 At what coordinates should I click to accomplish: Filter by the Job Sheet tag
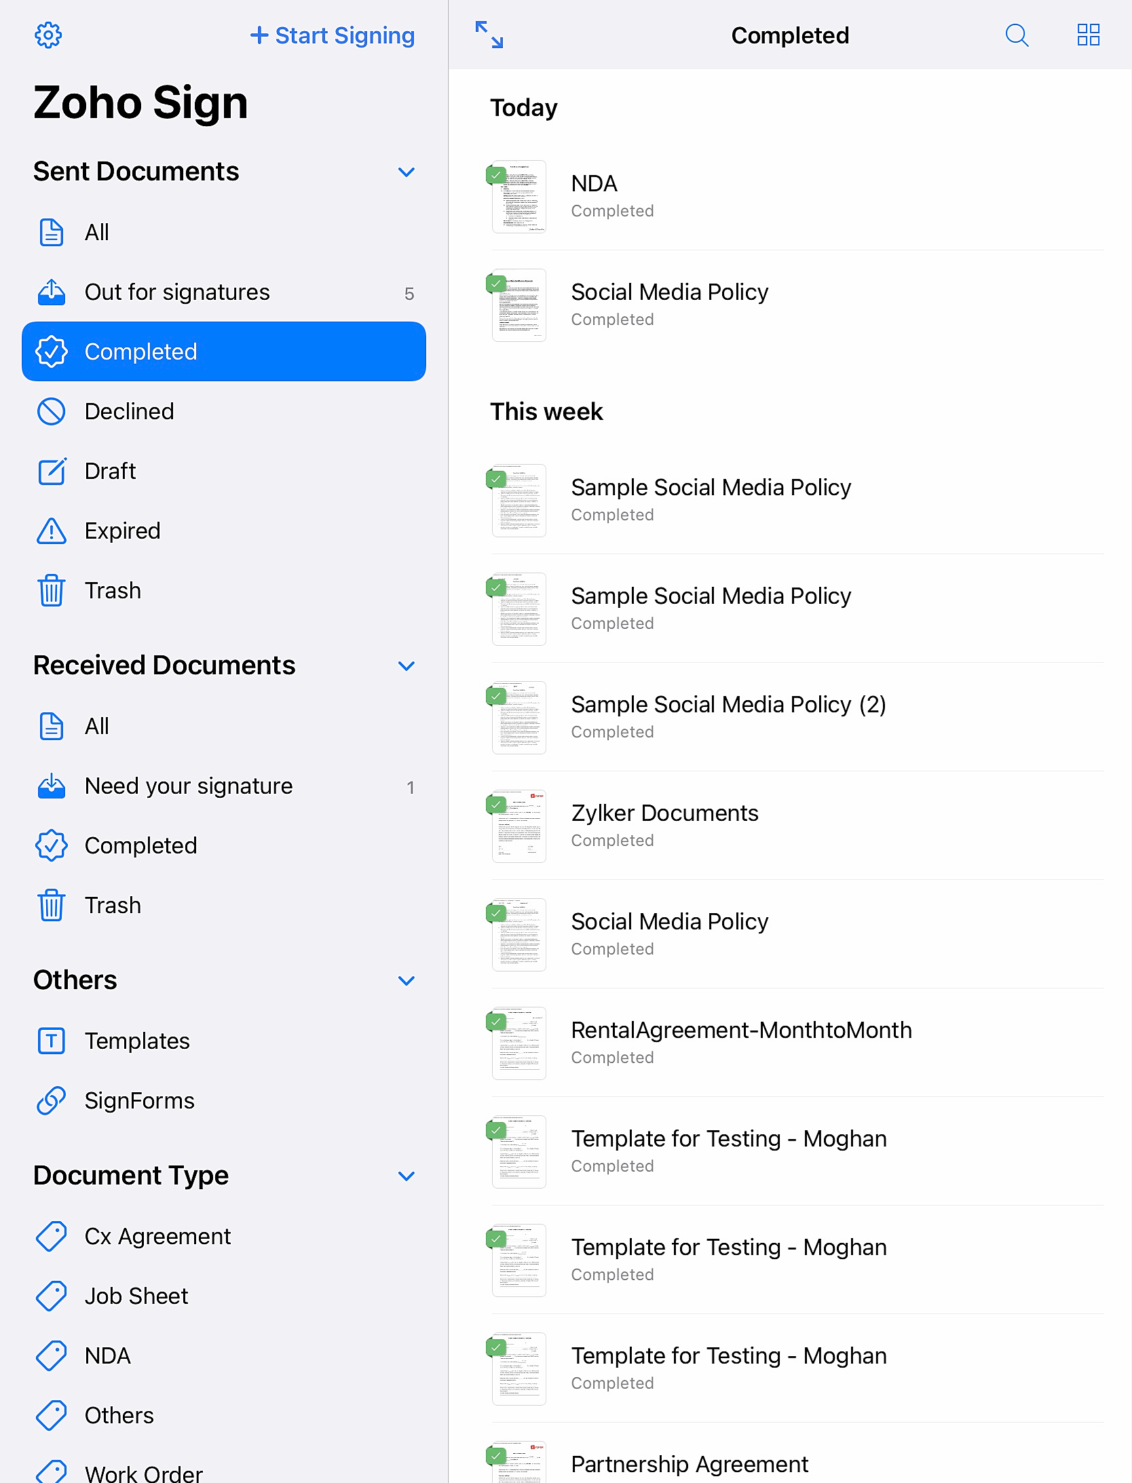(x=224, y=1296)
